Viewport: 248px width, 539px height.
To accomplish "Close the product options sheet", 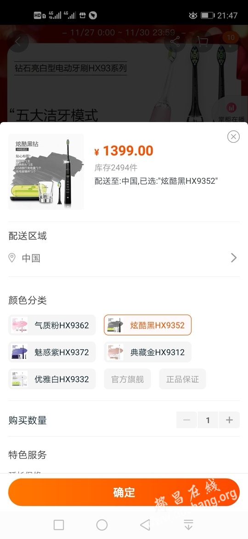I will (233, 137).
